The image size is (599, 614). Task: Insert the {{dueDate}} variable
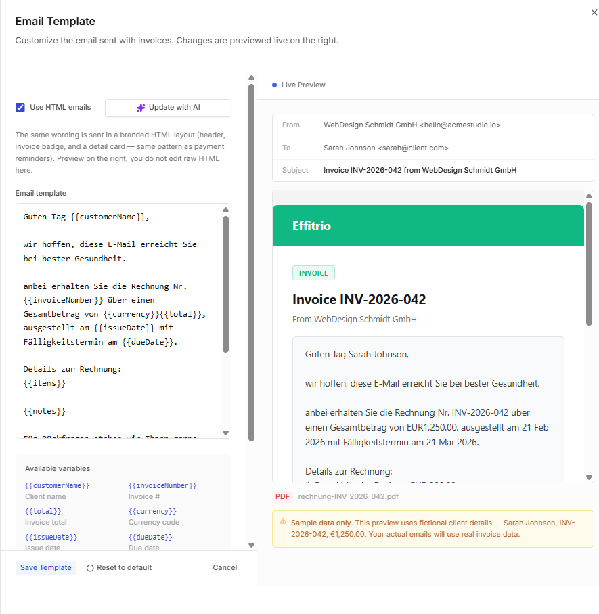click(x=150, y=538)
